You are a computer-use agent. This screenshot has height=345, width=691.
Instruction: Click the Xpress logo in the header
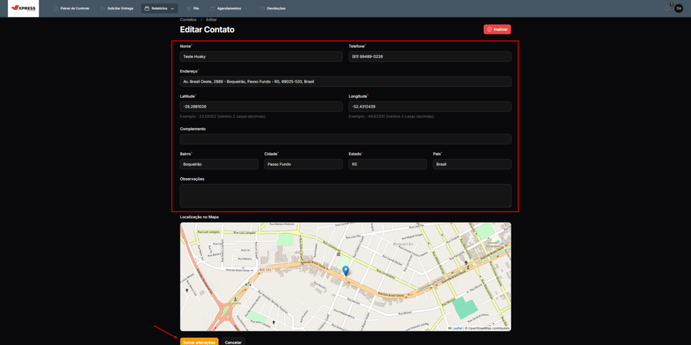(20, 8)
